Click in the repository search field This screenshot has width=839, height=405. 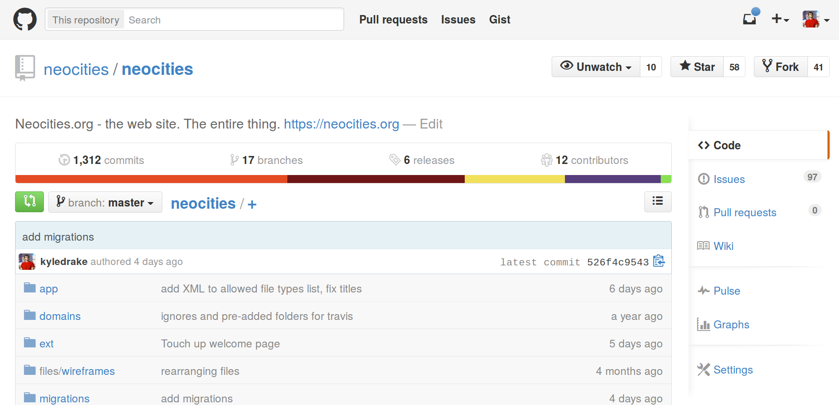(233, 20)
